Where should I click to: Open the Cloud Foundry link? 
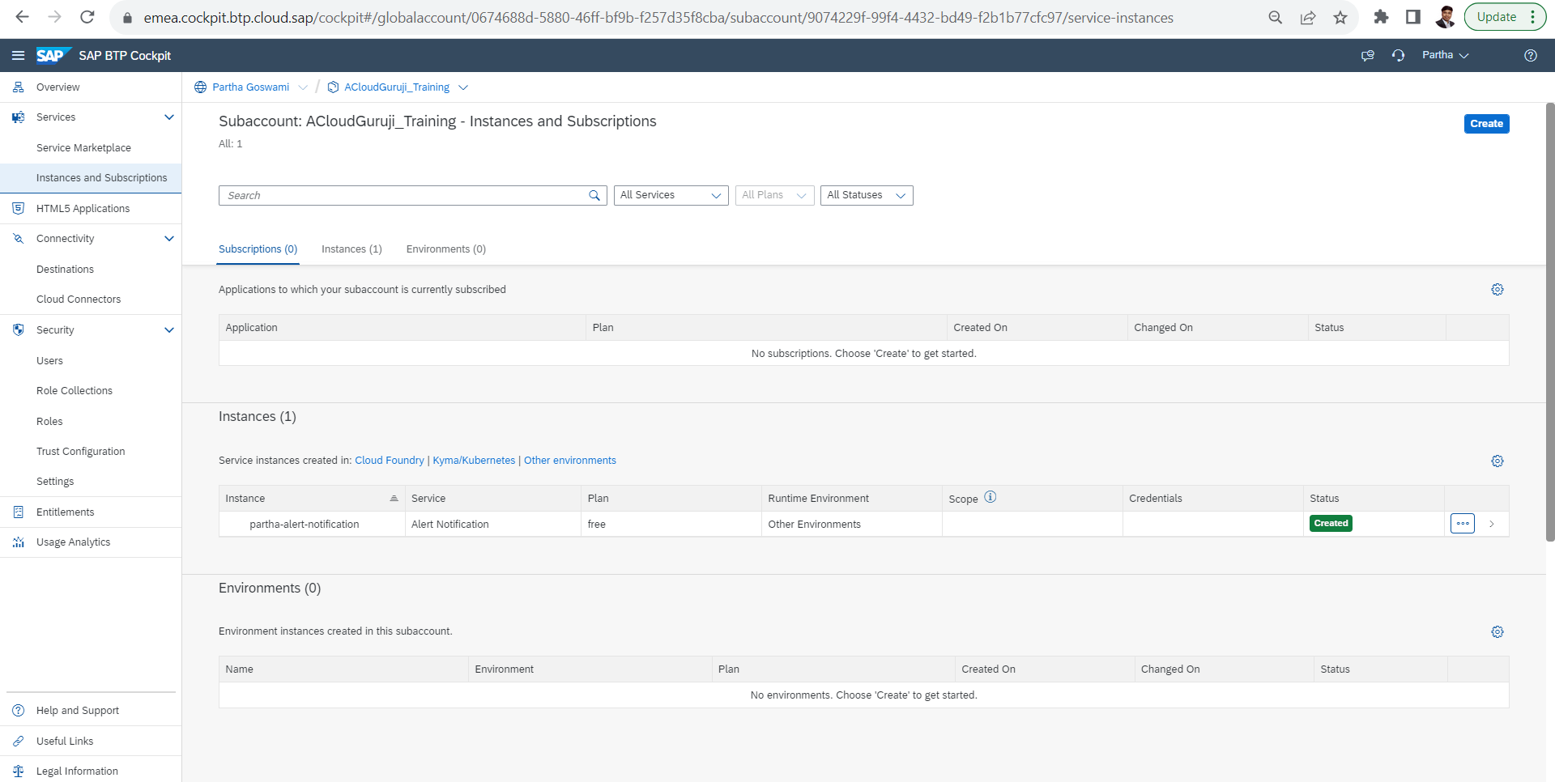389,461
